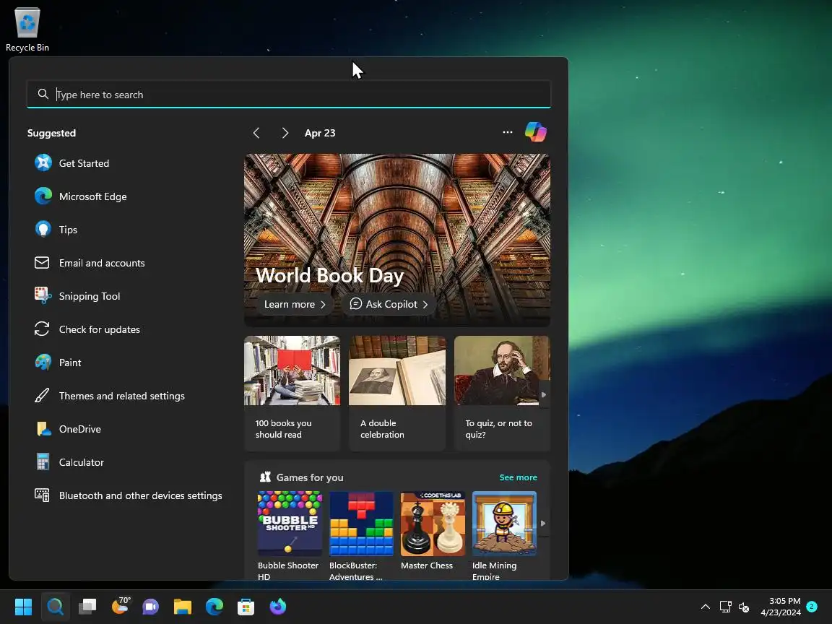The image size is (832, 624).
Task: Open the Themes and related settings brush icon
Action: coord(42,395)
